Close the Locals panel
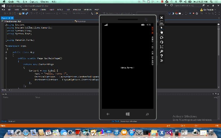Screen dimensions: 221x138 (x=218, y=94)
